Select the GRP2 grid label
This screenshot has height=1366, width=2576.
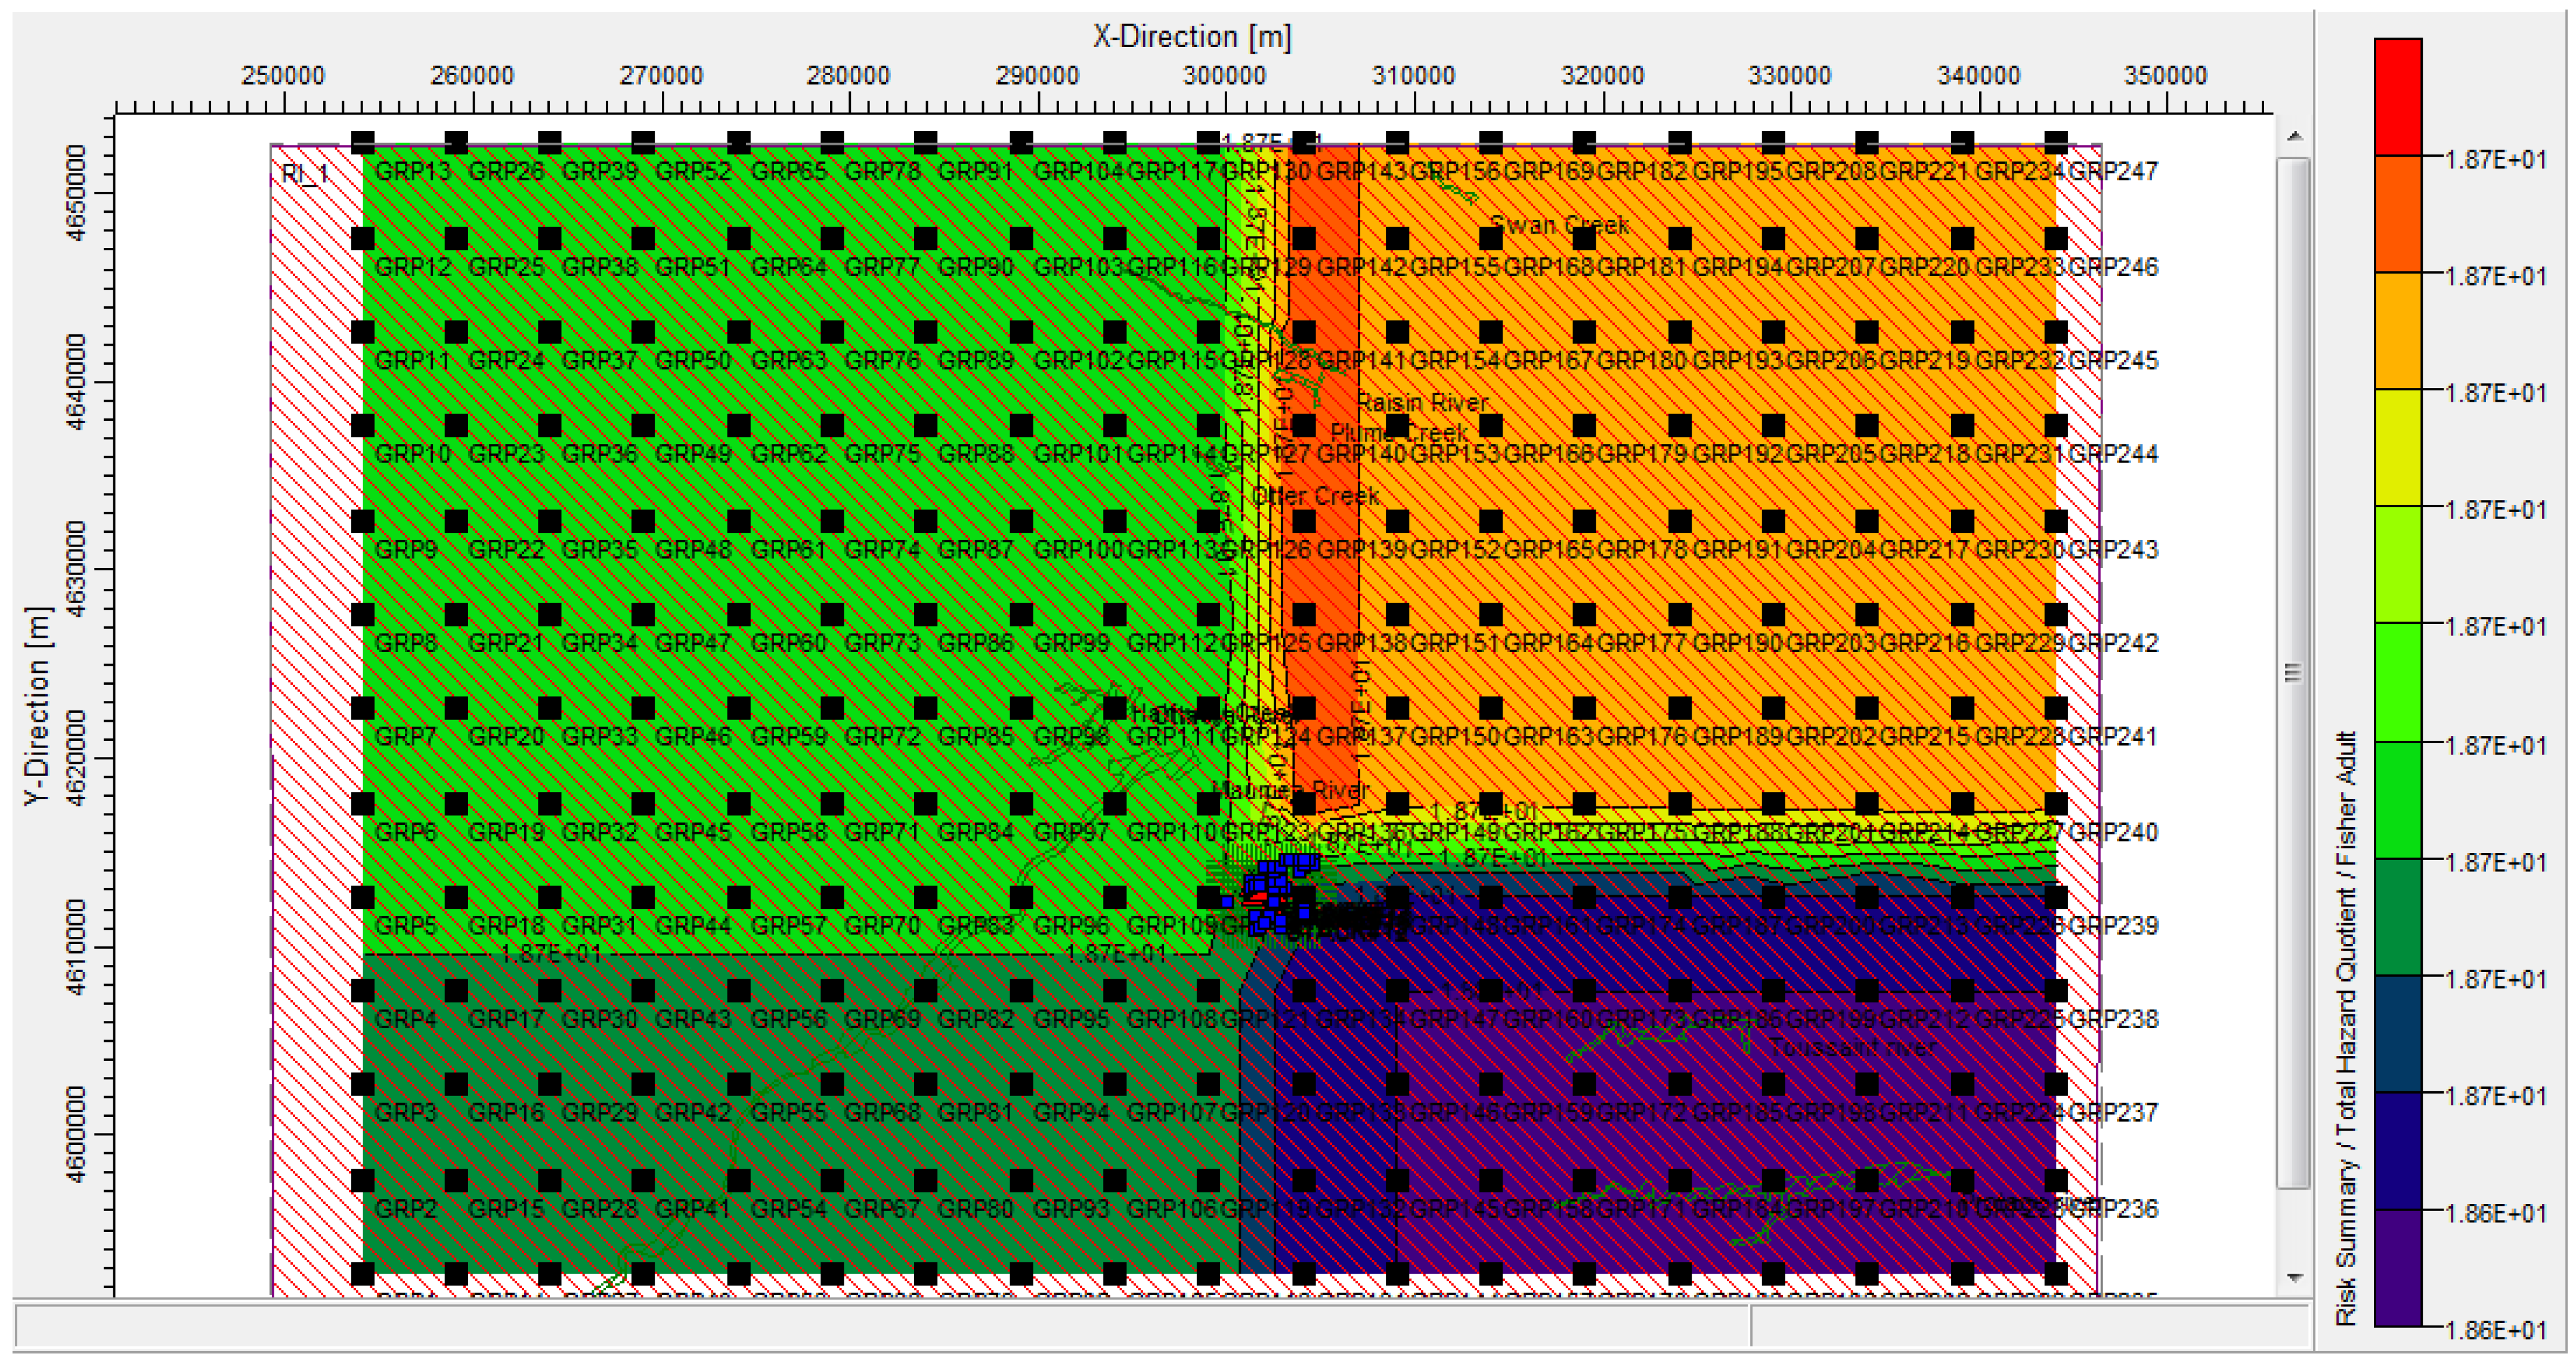(405, 1208)
